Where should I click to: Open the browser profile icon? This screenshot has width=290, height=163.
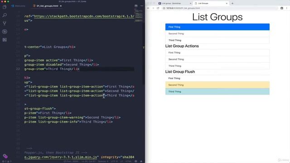pyautogui.click(x=282, y=8)
